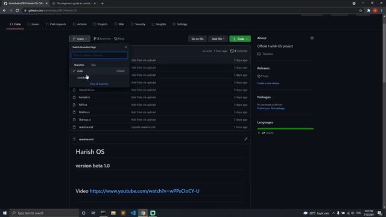Click the address bar URL
386x217 pixels.
(x=52, y=11)
